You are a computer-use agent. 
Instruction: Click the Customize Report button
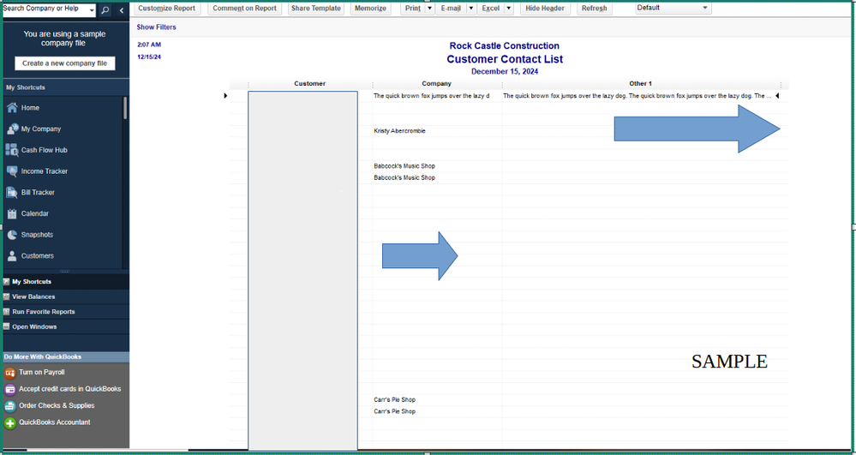coord(166,9)
